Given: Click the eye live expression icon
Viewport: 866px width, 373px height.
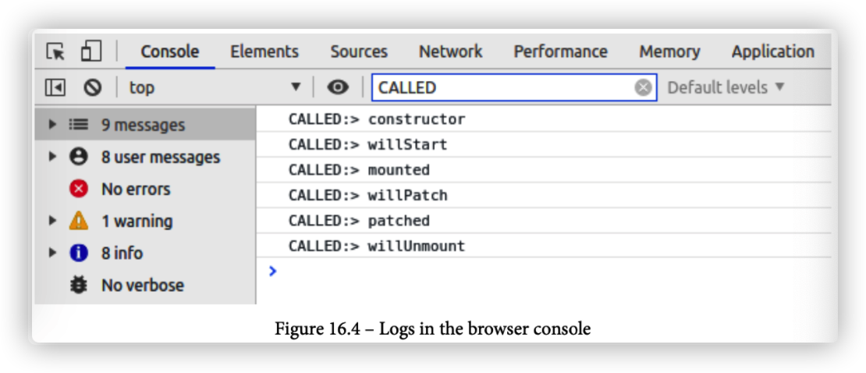Looking at the screenshot, I should point(338,87).
